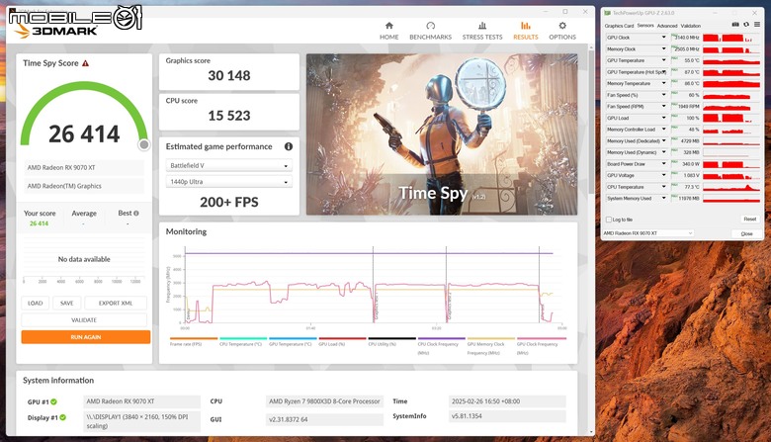Open the System Memory Used dropdown arrow
The image size is (771, 442).
(x=664, y=198)
